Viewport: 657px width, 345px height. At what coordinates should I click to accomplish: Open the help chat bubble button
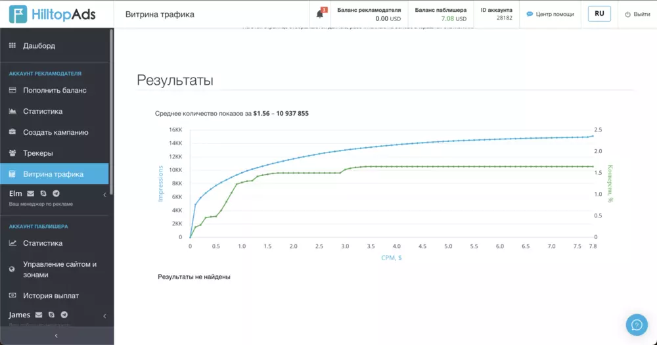[637, 325]
